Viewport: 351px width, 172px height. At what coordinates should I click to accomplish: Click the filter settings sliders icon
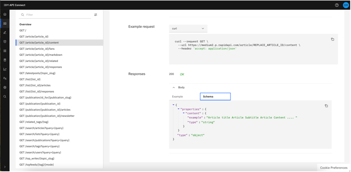[96, 15]
